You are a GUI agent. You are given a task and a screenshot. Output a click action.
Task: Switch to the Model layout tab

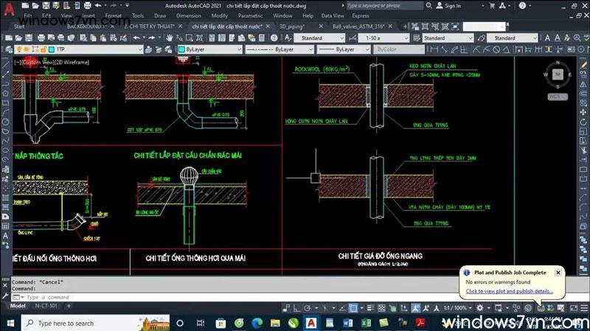click(x=18, y=304)
